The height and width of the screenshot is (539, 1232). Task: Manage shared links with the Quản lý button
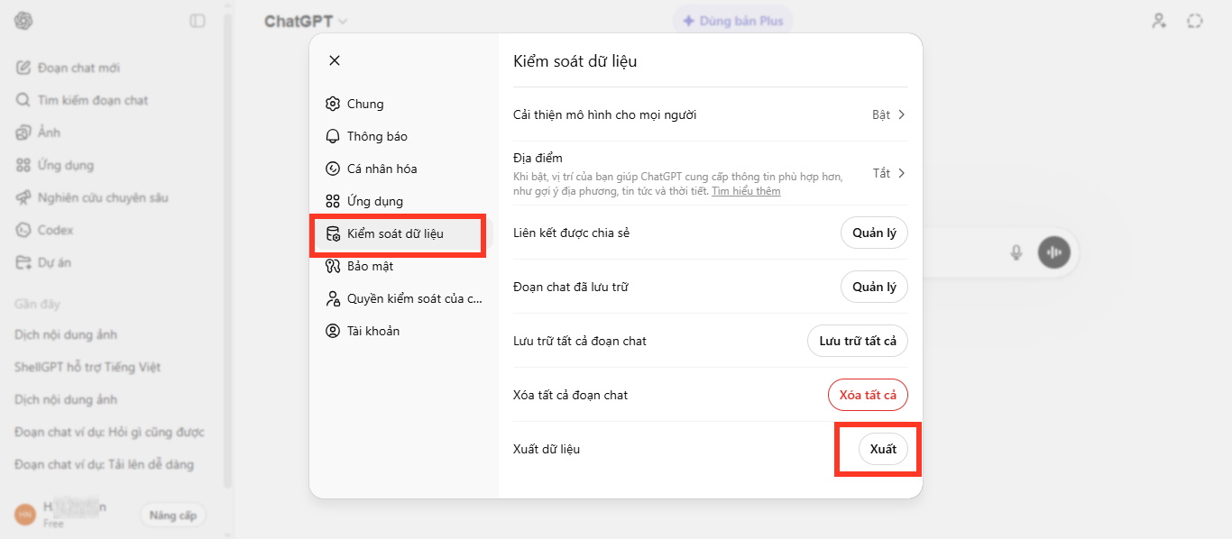point(874,233)
